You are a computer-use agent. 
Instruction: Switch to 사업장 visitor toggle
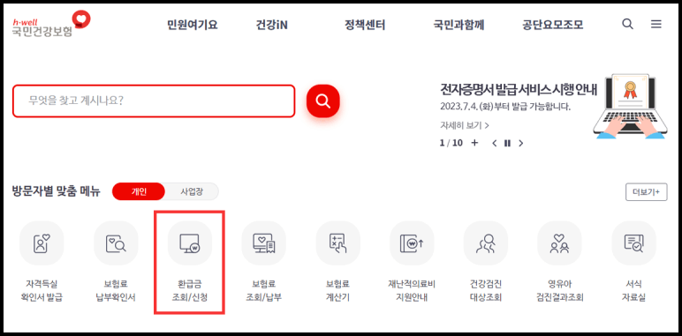click(192, 191)
